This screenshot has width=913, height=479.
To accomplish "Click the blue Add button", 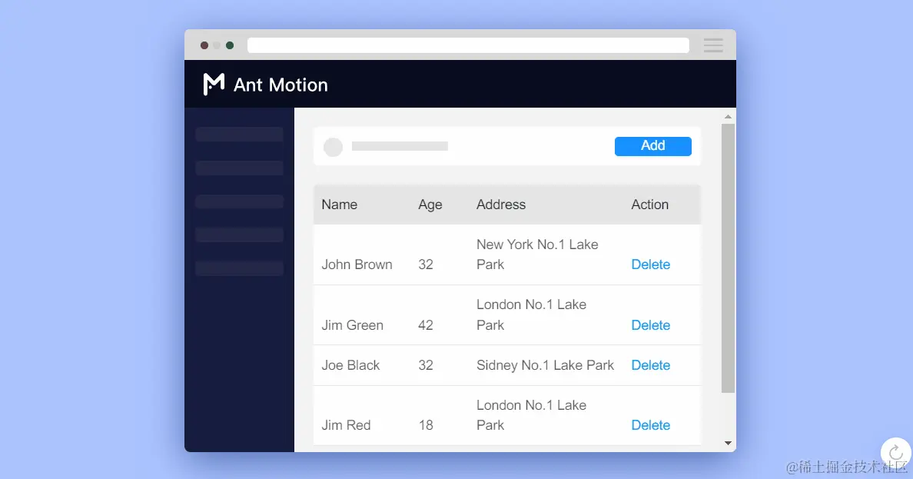I will (652, 145).
